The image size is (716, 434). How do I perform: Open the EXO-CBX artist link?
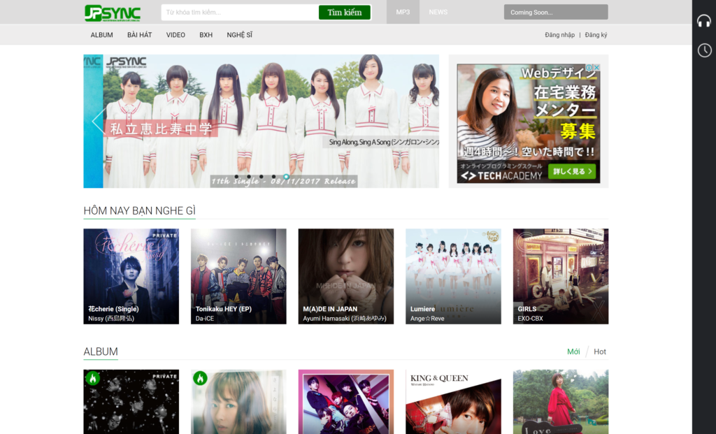tap(530, 319)
